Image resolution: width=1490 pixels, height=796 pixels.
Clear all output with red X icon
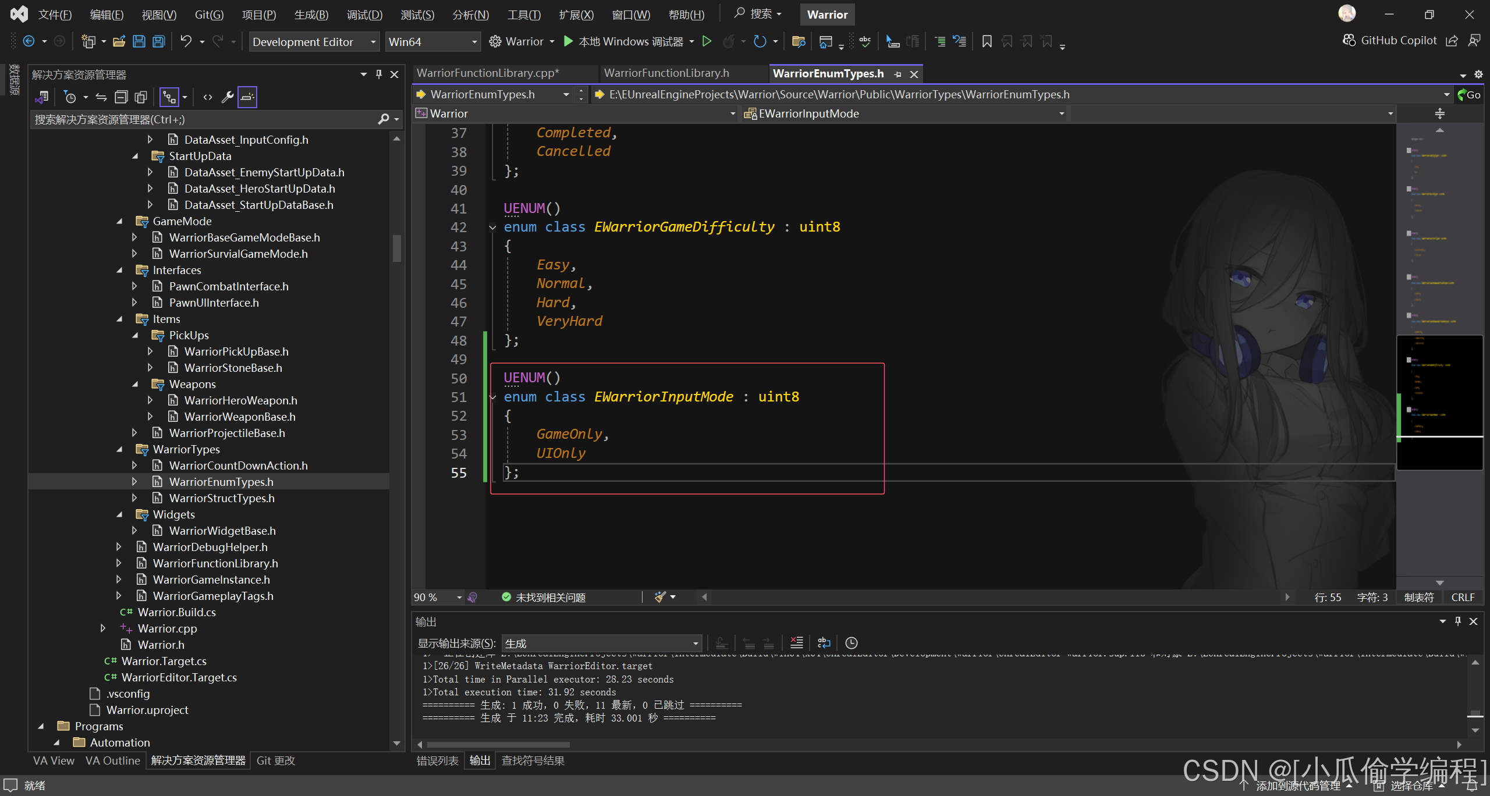point(796,642)
